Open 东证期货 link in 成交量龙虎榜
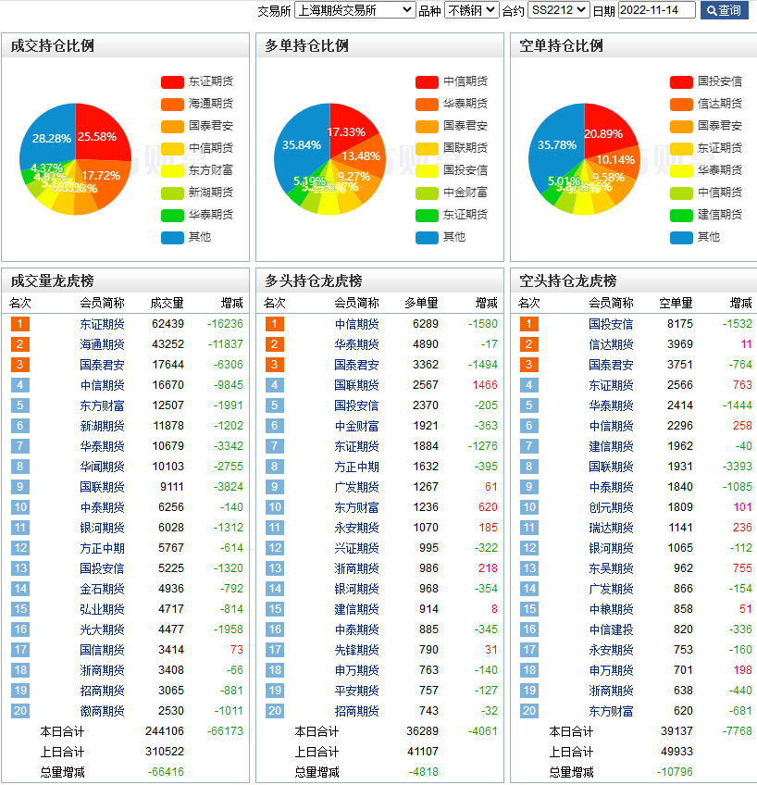 [x=102, y=324]
